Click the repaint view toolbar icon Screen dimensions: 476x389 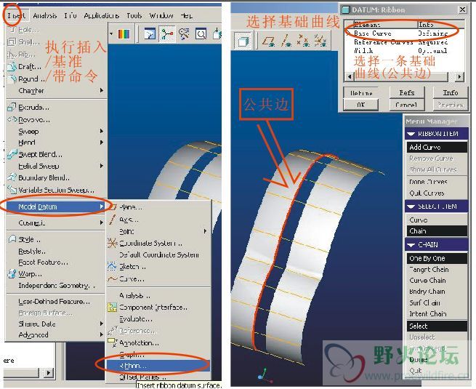(x=150, y=34)
